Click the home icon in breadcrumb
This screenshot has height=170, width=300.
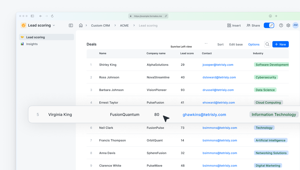pos(81,25)
